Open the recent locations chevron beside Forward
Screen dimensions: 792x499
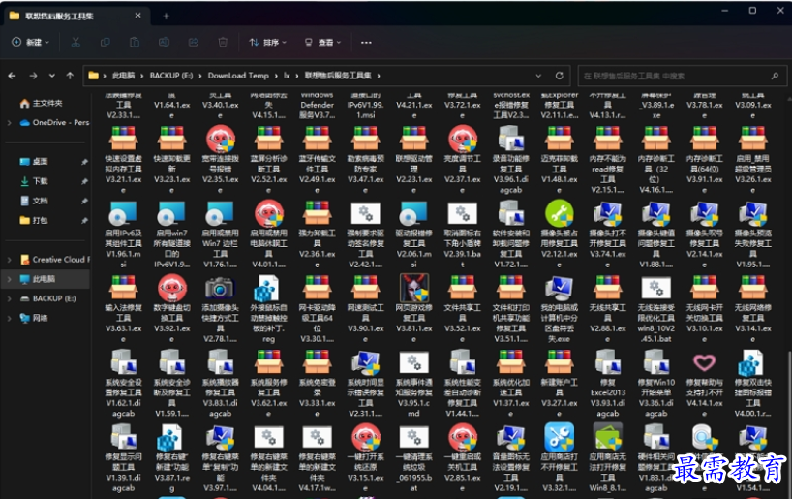coord(52,76)
